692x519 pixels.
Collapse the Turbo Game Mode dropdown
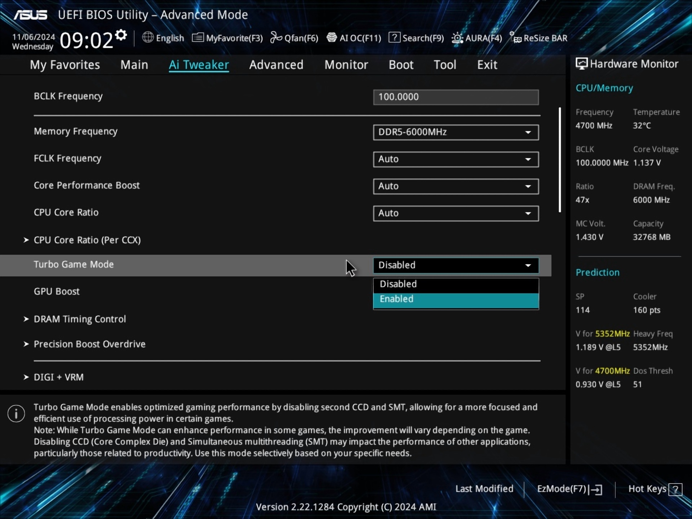(x=456, y=265)
